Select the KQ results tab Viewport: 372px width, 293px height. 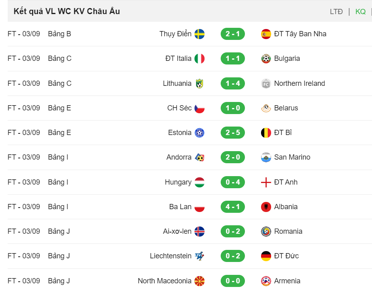pos(360,11)
